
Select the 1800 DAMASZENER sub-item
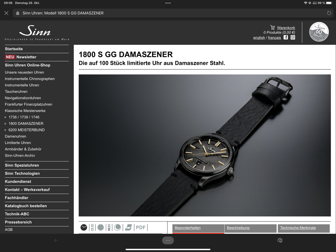26,123
